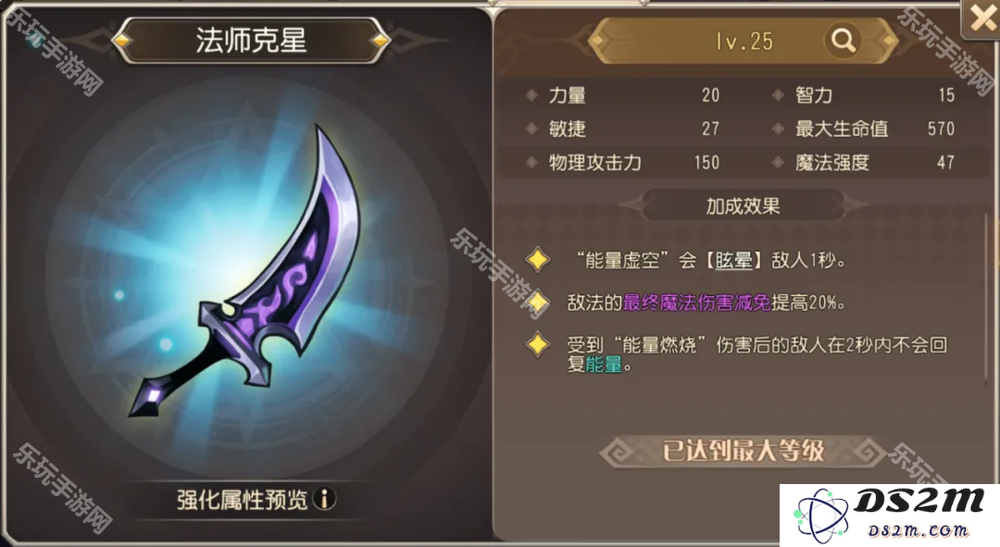Tap the purple dagger weapon image
This screenshot has height=547, width=1000.
coord(245,273)
